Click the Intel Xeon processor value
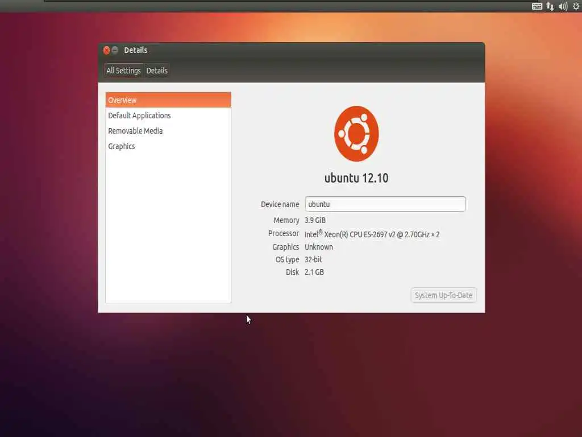 (x=372, y=234)
